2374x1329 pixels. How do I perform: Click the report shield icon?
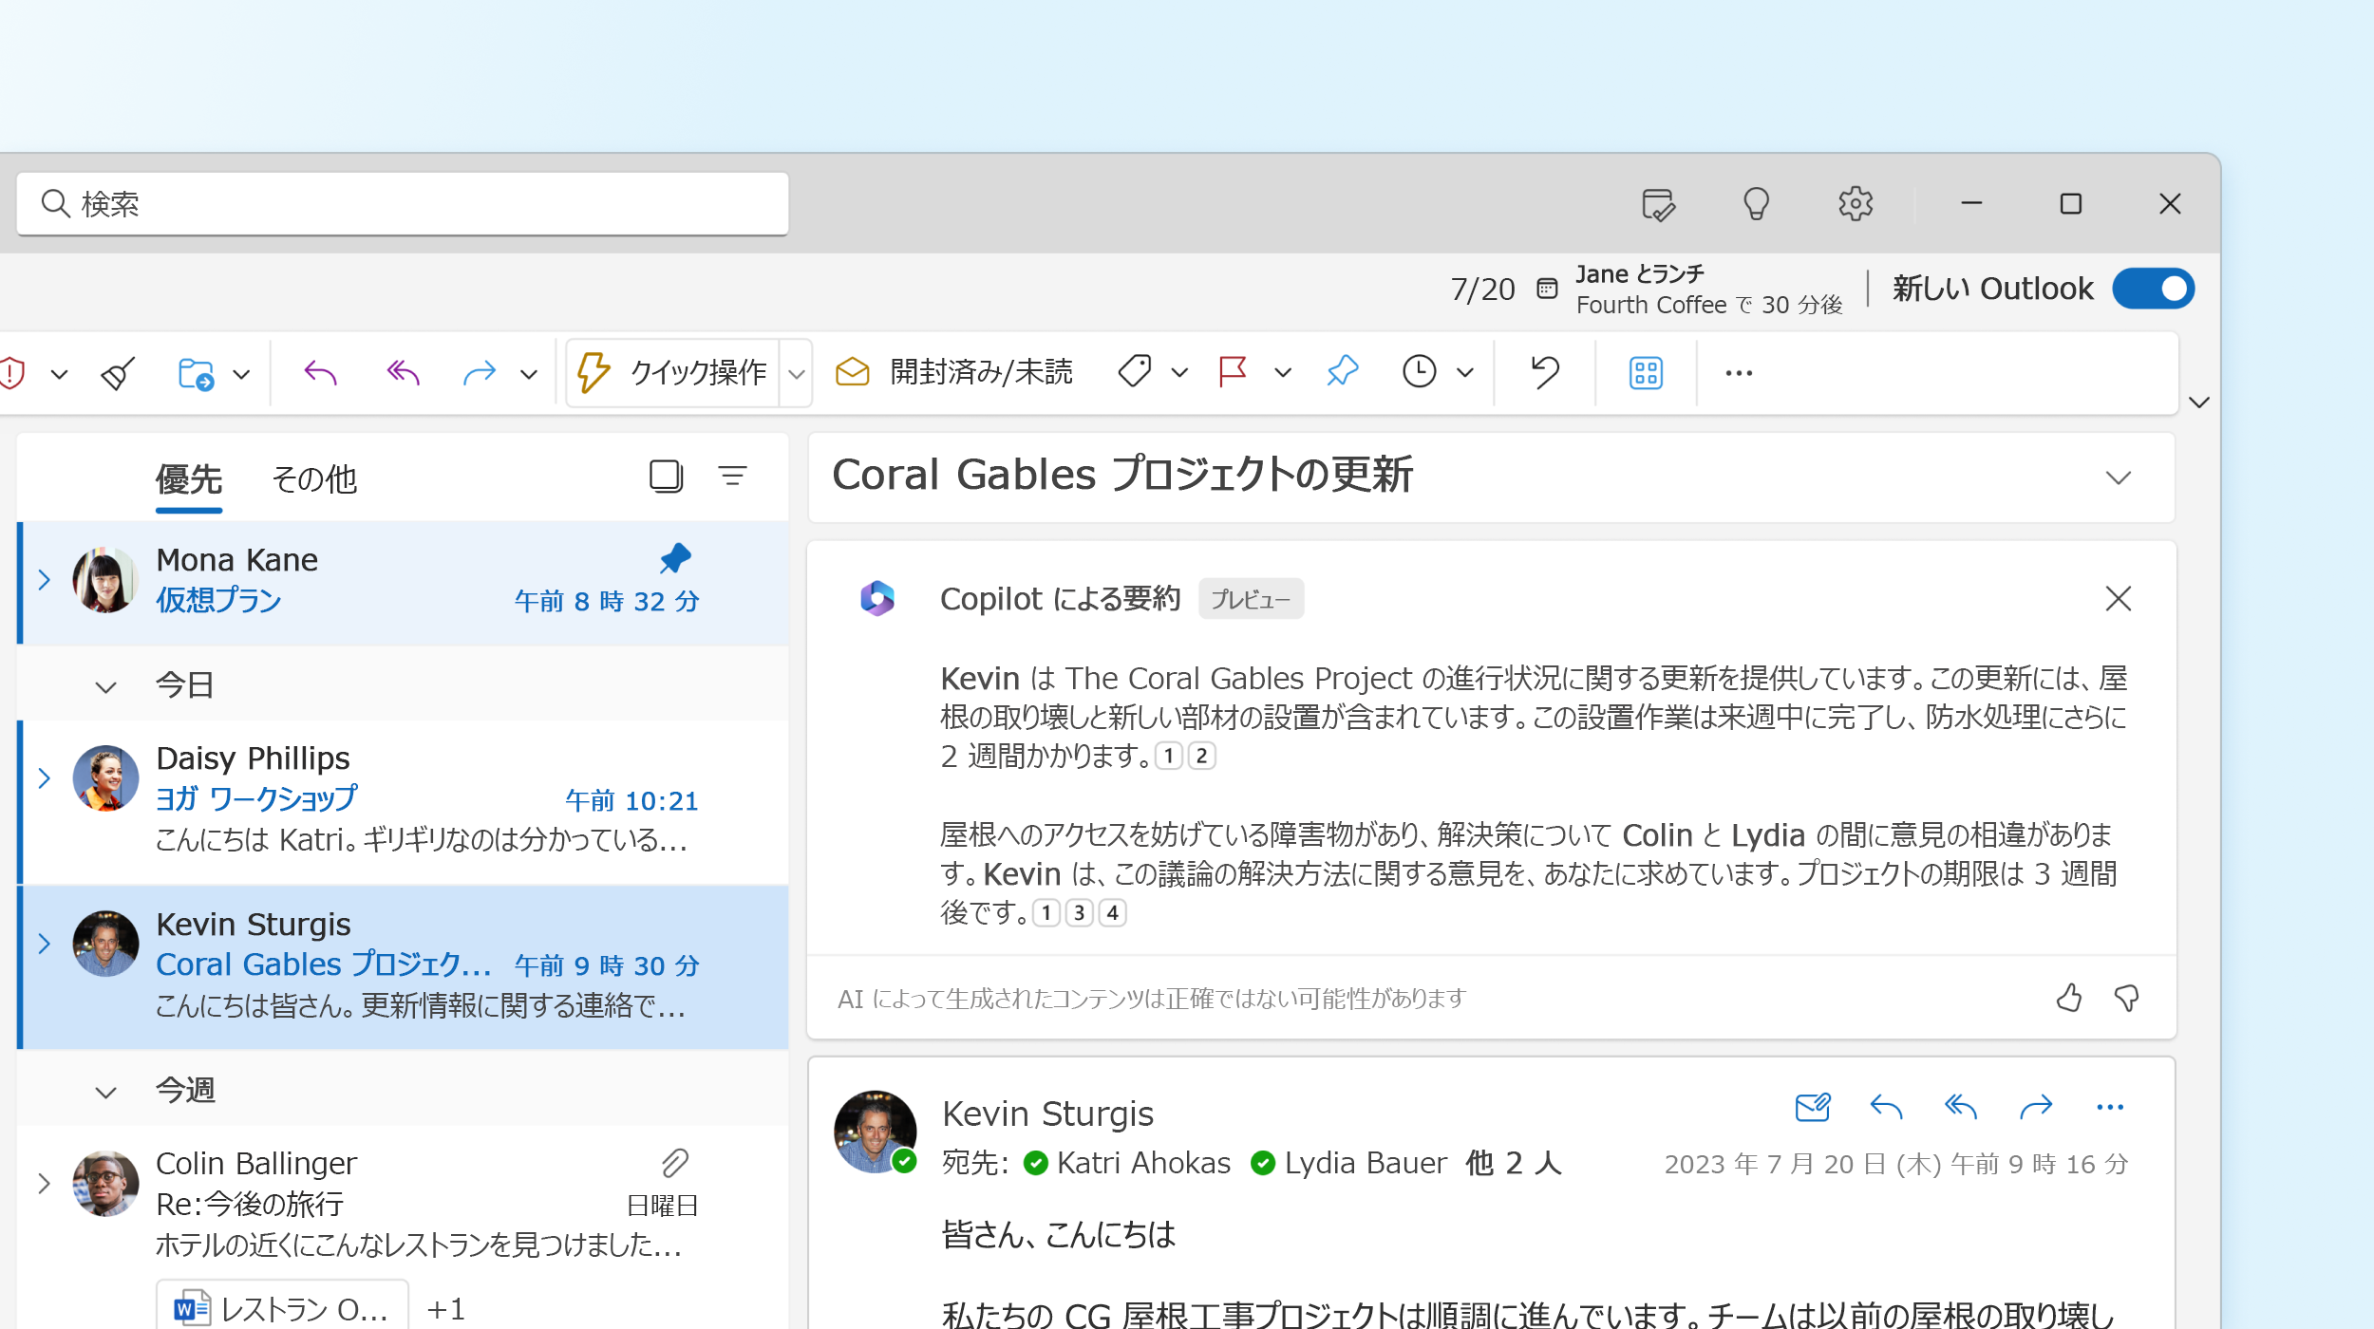[11, 372]
